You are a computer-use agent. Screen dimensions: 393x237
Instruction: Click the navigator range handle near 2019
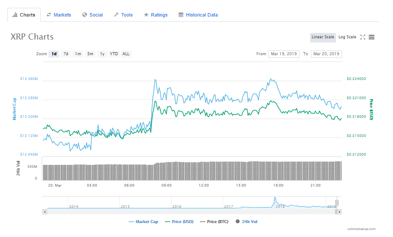(x=337, y=203)
